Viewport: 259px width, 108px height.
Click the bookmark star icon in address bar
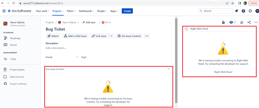tap(233, 3)
